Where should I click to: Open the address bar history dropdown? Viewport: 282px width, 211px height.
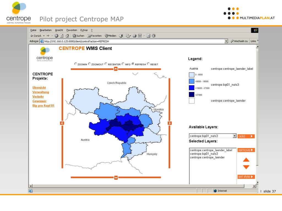pyautogui.click(x=226, y=41)
